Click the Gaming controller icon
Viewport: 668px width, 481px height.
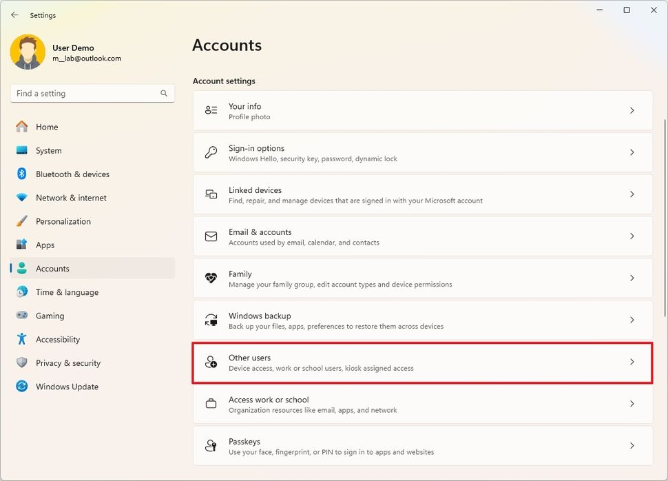click(x=22, y=315)
